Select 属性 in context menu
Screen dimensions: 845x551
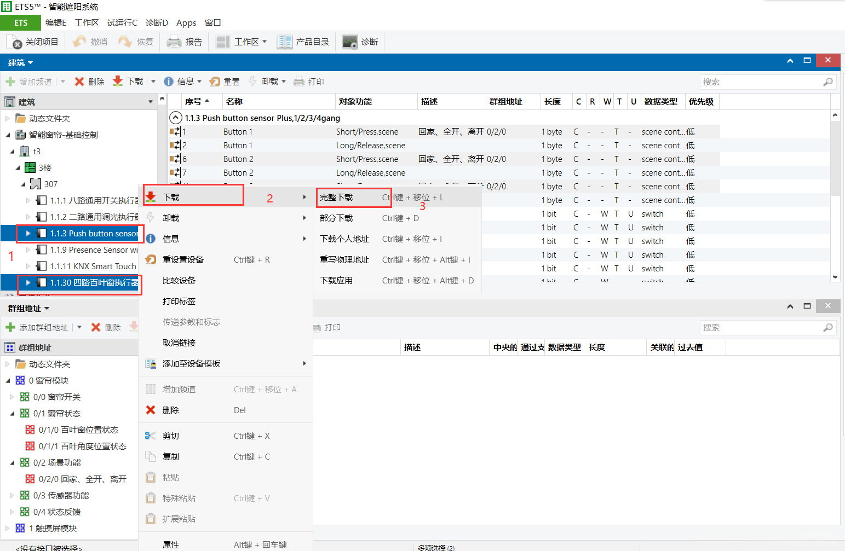pyautogui.click(x=226, y=544)
